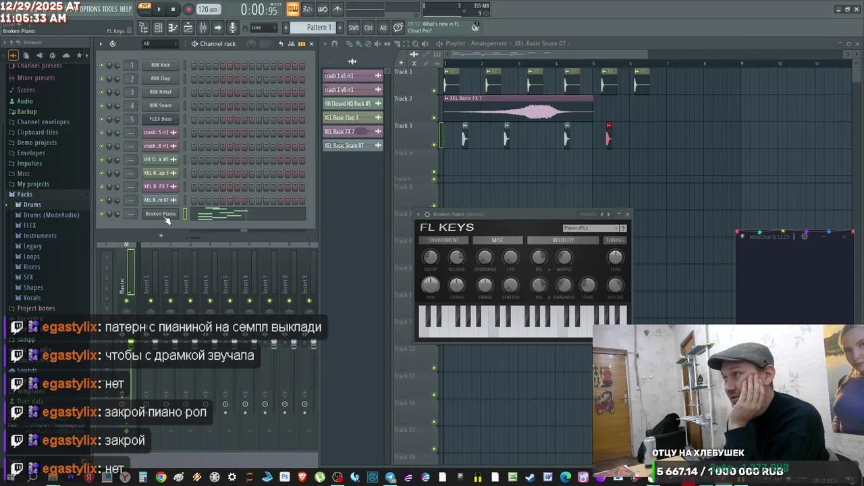
Task: Open Microsoft Edge from the Windows taskbar
Action: click(x=566, y=477)
